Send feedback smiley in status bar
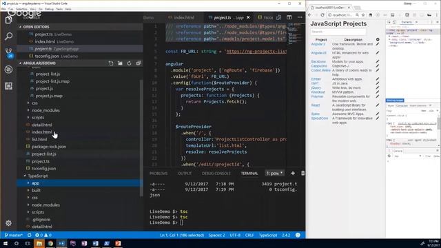Image resolution: width=441 pixels, height=248 pixels. (298, 235)
